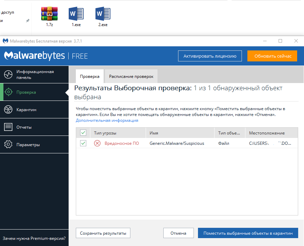Click the reports list icon in the sidebar
Viewport: 304px width, 246px height.
8,127
